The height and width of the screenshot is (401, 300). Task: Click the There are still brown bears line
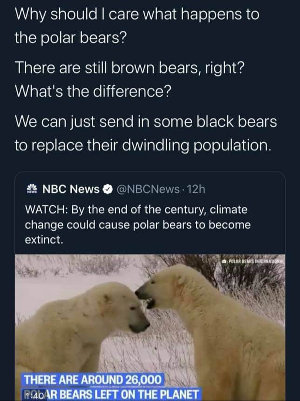click(129, 68)
